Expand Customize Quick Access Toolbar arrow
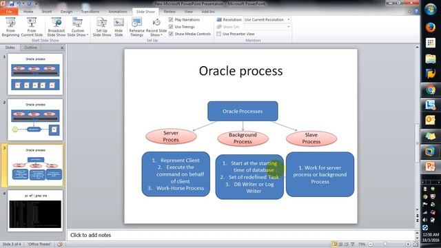The height and width of the screenshot is (248, 441). [37, 4]
